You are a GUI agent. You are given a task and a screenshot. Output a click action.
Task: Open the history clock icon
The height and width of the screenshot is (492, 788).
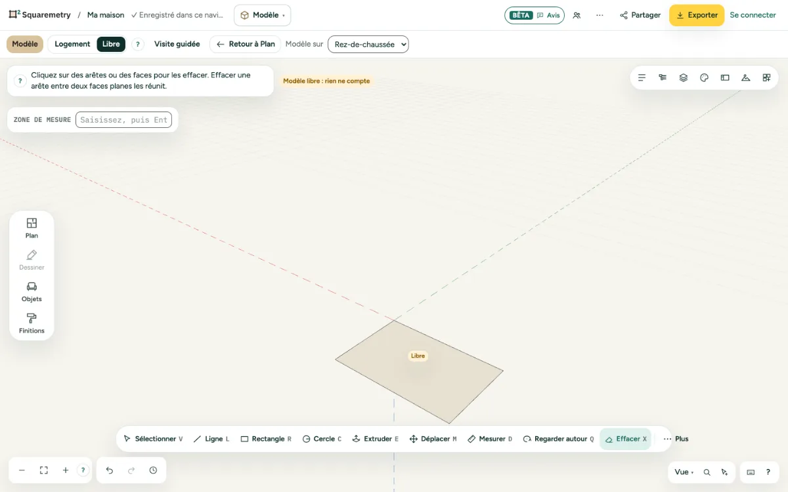[153, 470]
